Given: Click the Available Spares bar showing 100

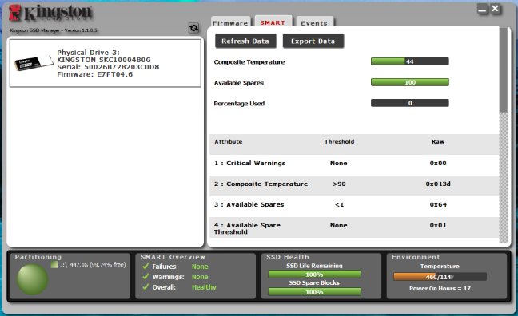Looking at the screenshot, I should 409,82.
